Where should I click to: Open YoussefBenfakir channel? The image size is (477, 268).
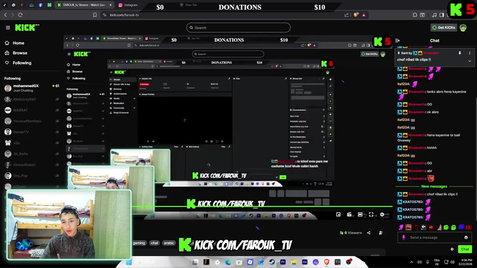click(32, 121)
